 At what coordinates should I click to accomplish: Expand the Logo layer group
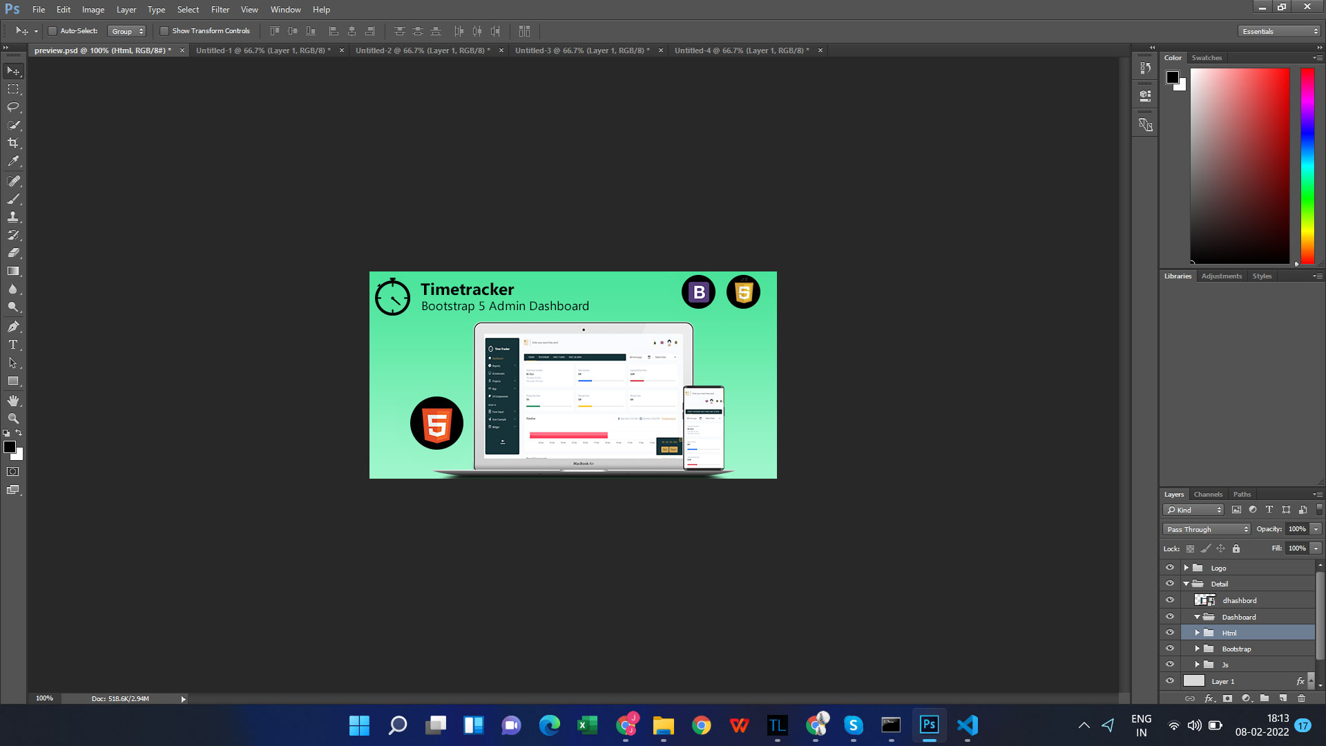tap(1186, 568)
